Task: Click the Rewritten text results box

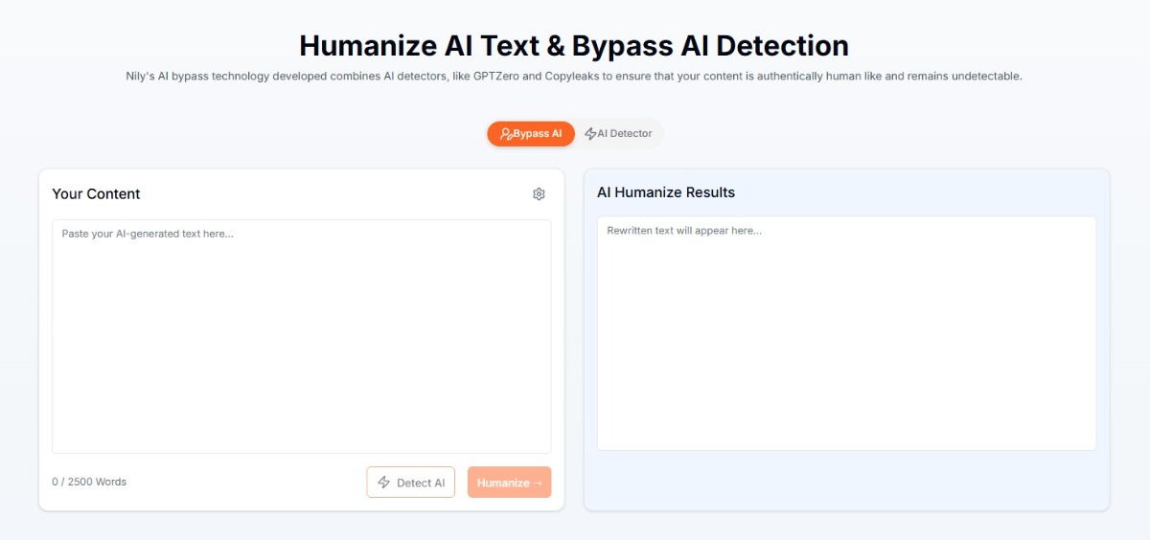Action: [846, 333]
